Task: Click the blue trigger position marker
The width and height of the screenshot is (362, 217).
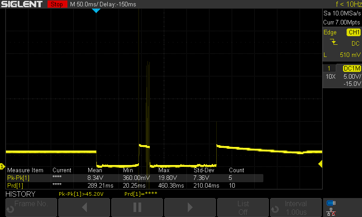Action: pyautogui.click(x=95, y=10)
